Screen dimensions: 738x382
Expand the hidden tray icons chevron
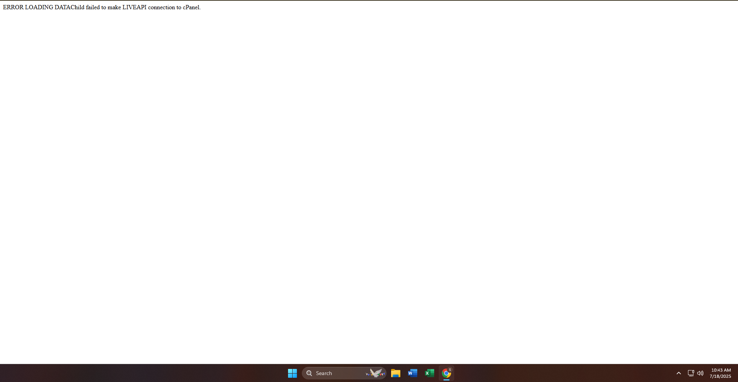point(679,373)
